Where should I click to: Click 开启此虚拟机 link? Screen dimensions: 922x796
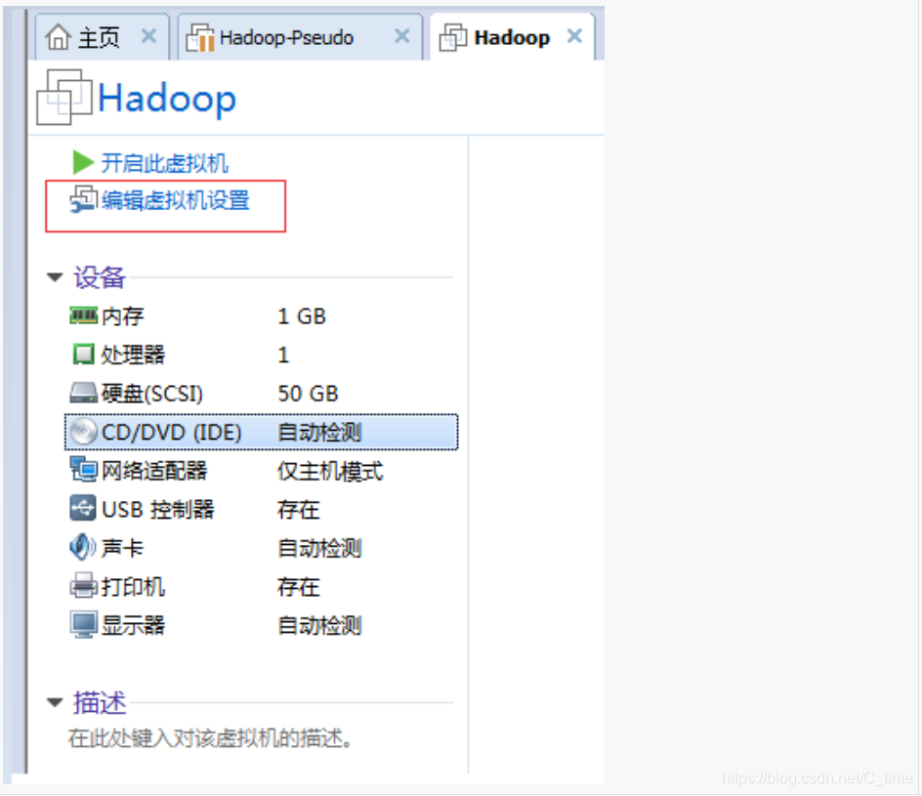(x=165, y=163)
